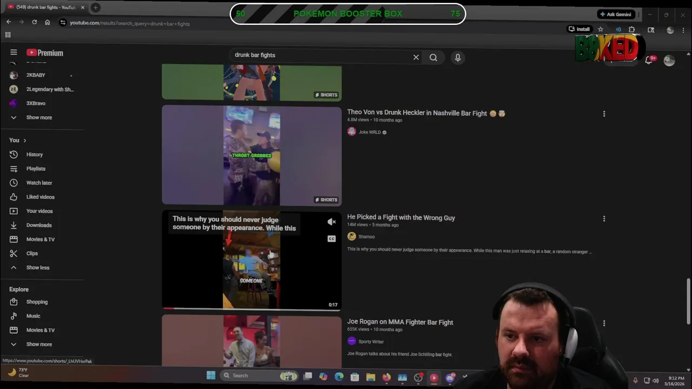Start voice search with the microphone
The width and height of the screenshot is (692, 389).
pos(457,57)
